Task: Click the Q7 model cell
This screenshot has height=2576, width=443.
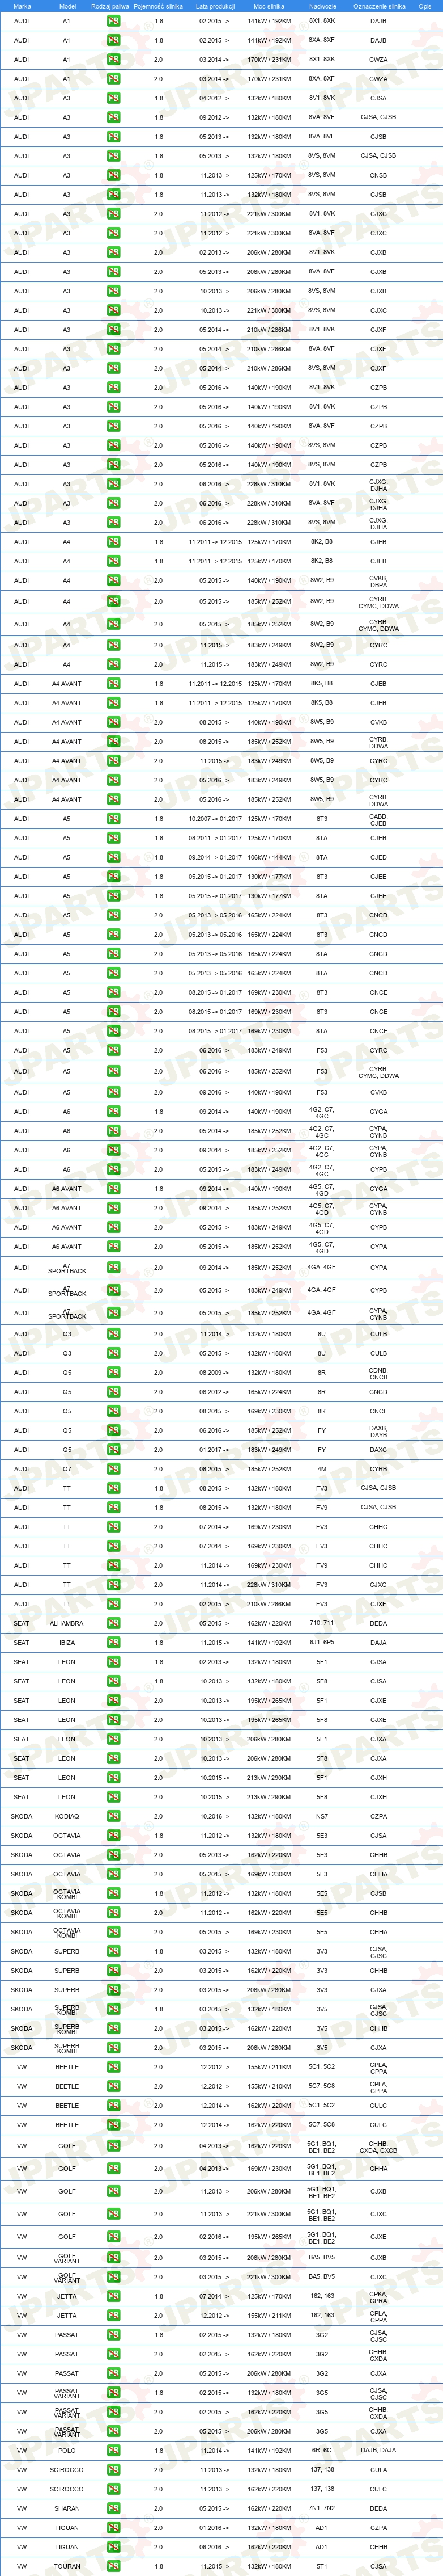Action: point(67,1469)
